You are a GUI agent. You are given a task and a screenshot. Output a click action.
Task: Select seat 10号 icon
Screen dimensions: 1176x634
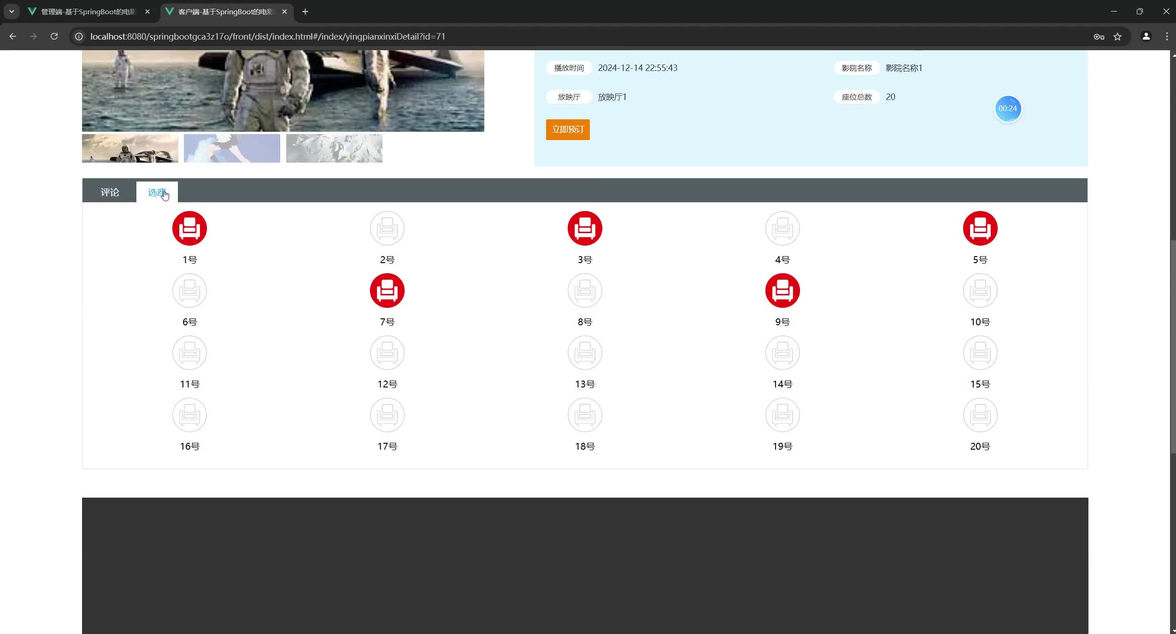pyautogui.click(x=980, y=291)
